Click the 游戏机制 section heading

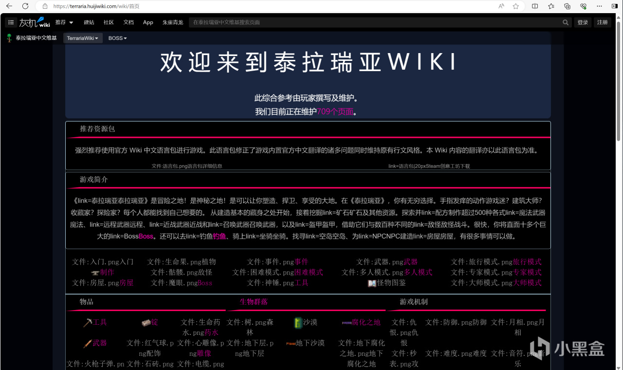(x=414, y=302)
